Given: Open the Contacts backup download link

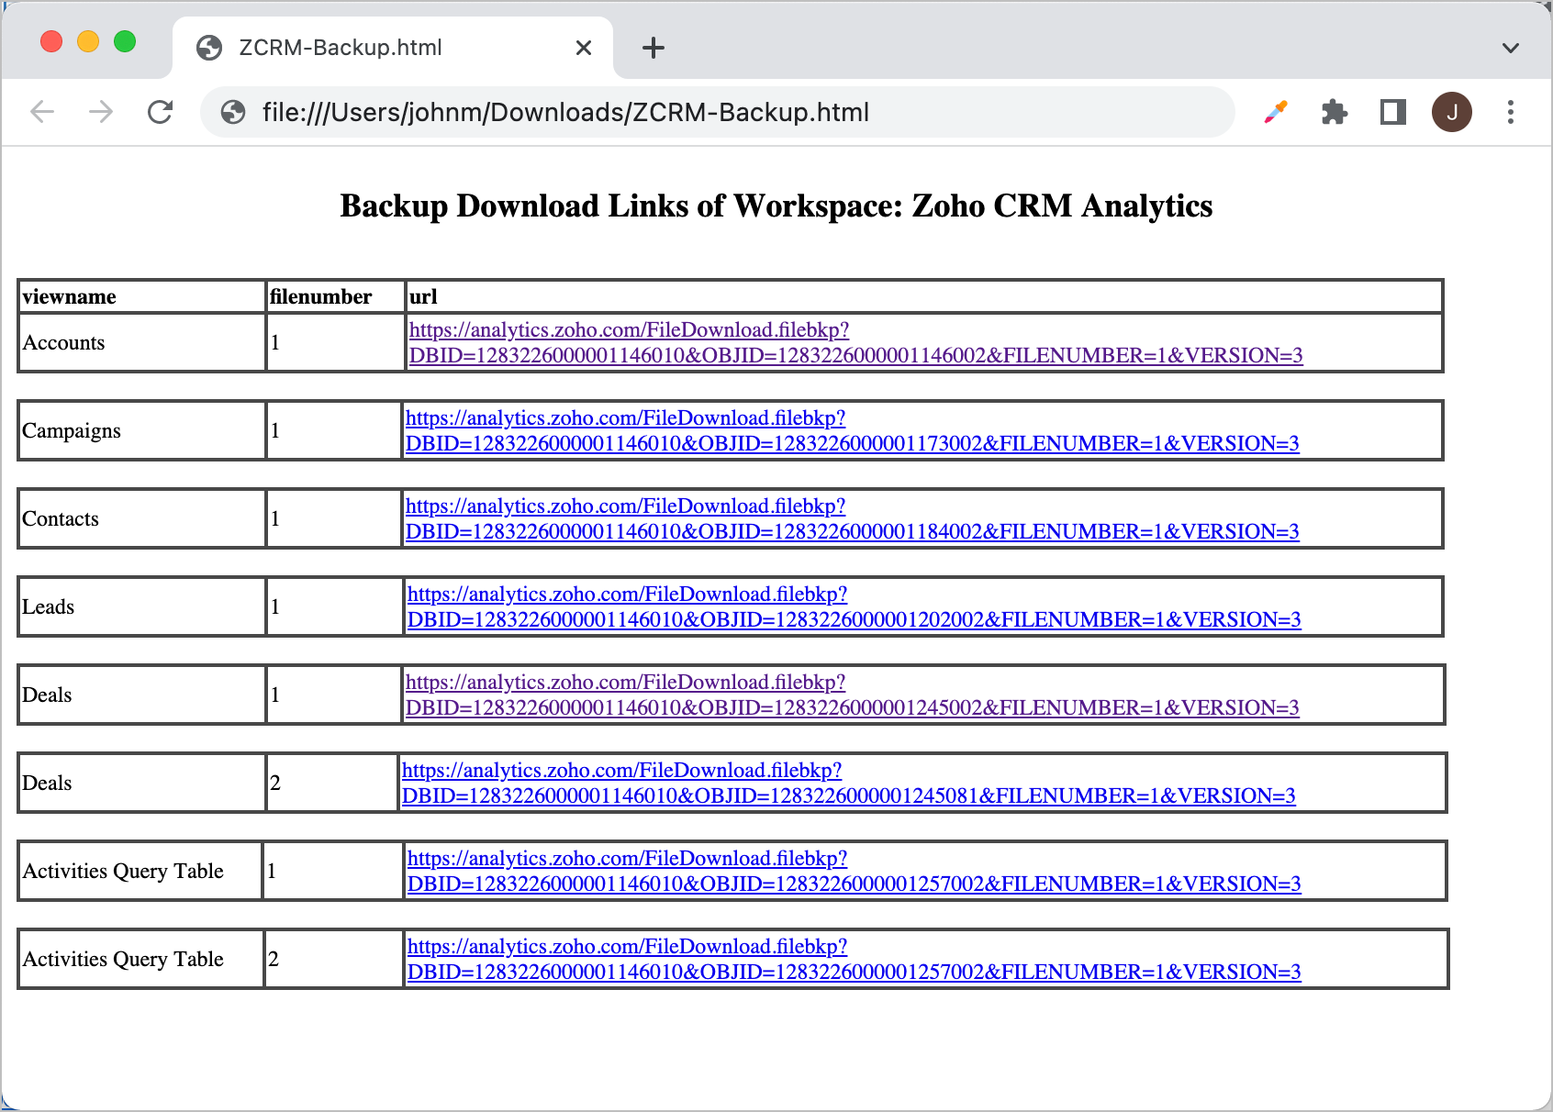Looking at the screenshot, I should tap(852, 518).
